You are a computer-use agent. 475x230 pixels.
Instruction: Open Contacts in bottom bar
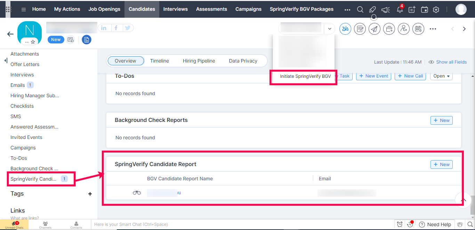coord(76,225)
